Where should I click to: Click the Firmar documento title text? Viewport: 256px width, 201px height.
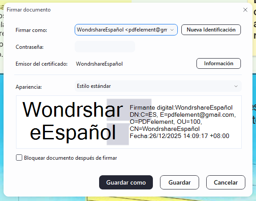coord(28,10)
